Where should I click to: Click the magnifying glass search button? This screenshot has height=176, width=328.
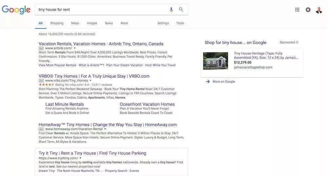181,9
